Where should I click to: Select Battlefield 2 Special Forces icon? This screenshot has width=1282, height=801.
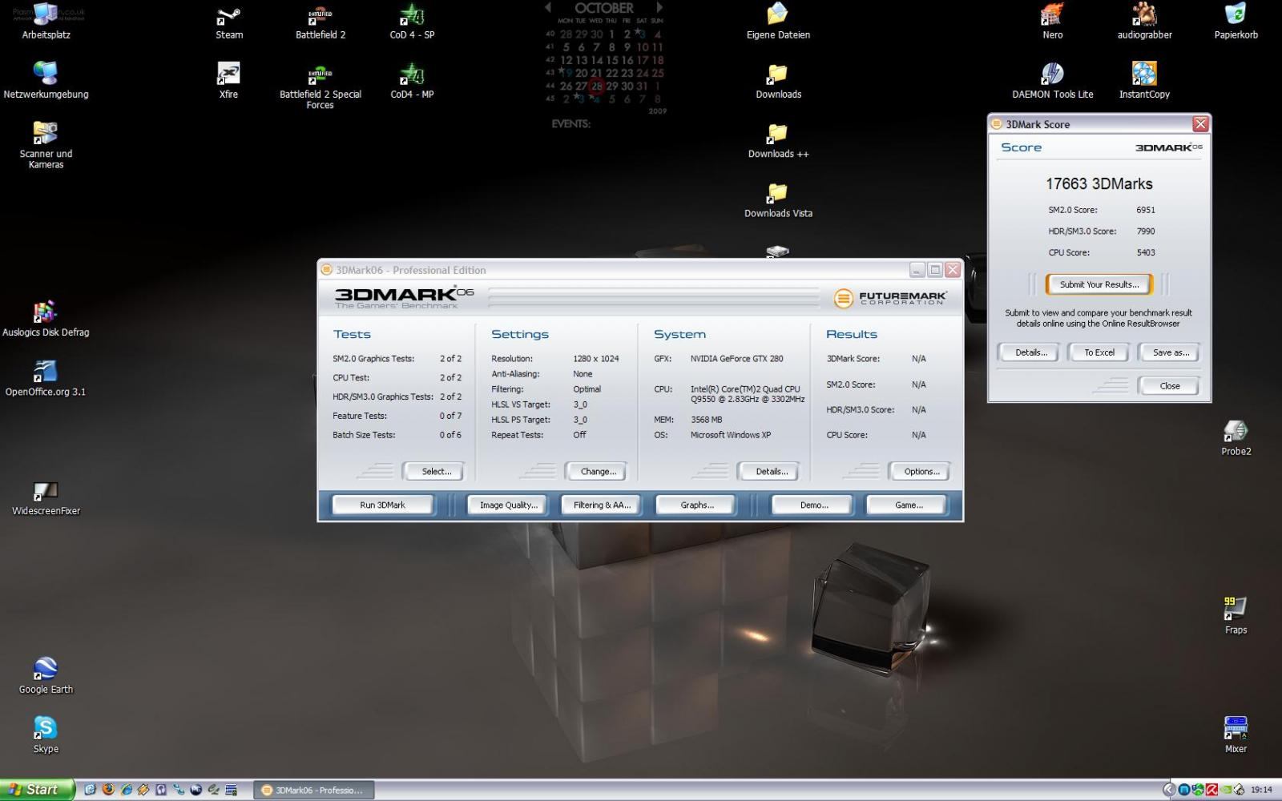[x=320, y=86]
